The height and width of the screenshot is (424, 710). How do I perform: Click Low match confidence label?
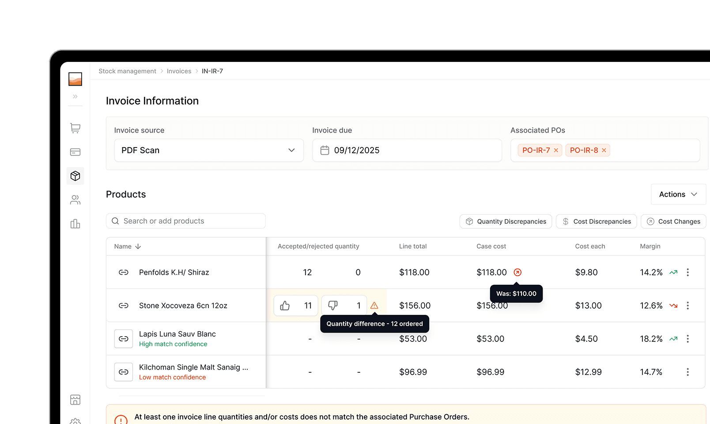pyautogui.click(x=172, y=377)
